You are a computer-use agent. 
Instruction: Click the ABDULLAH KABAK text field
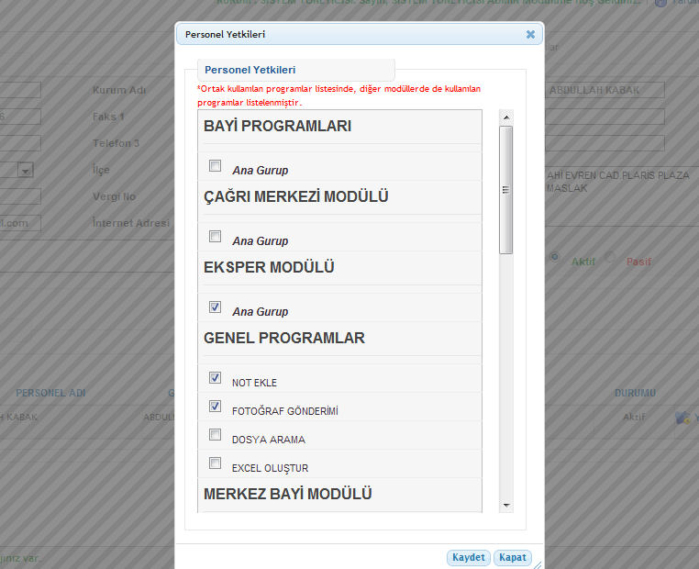point(605,90)
